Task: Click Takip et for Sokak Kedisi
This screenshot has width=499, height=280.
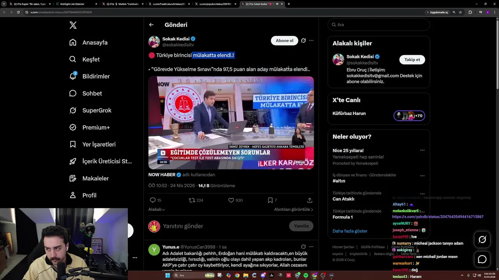Action: click(x=412, y=59)
